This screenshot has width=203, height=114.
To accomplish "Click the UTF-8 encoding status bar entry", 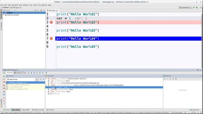I will pyautogui.click(x=194, y=112).
